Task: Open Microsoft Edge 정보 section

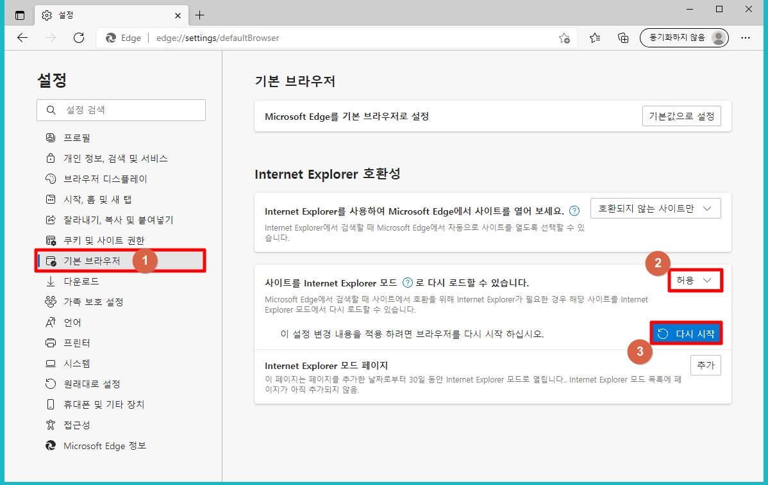Action: click(121, 446)
